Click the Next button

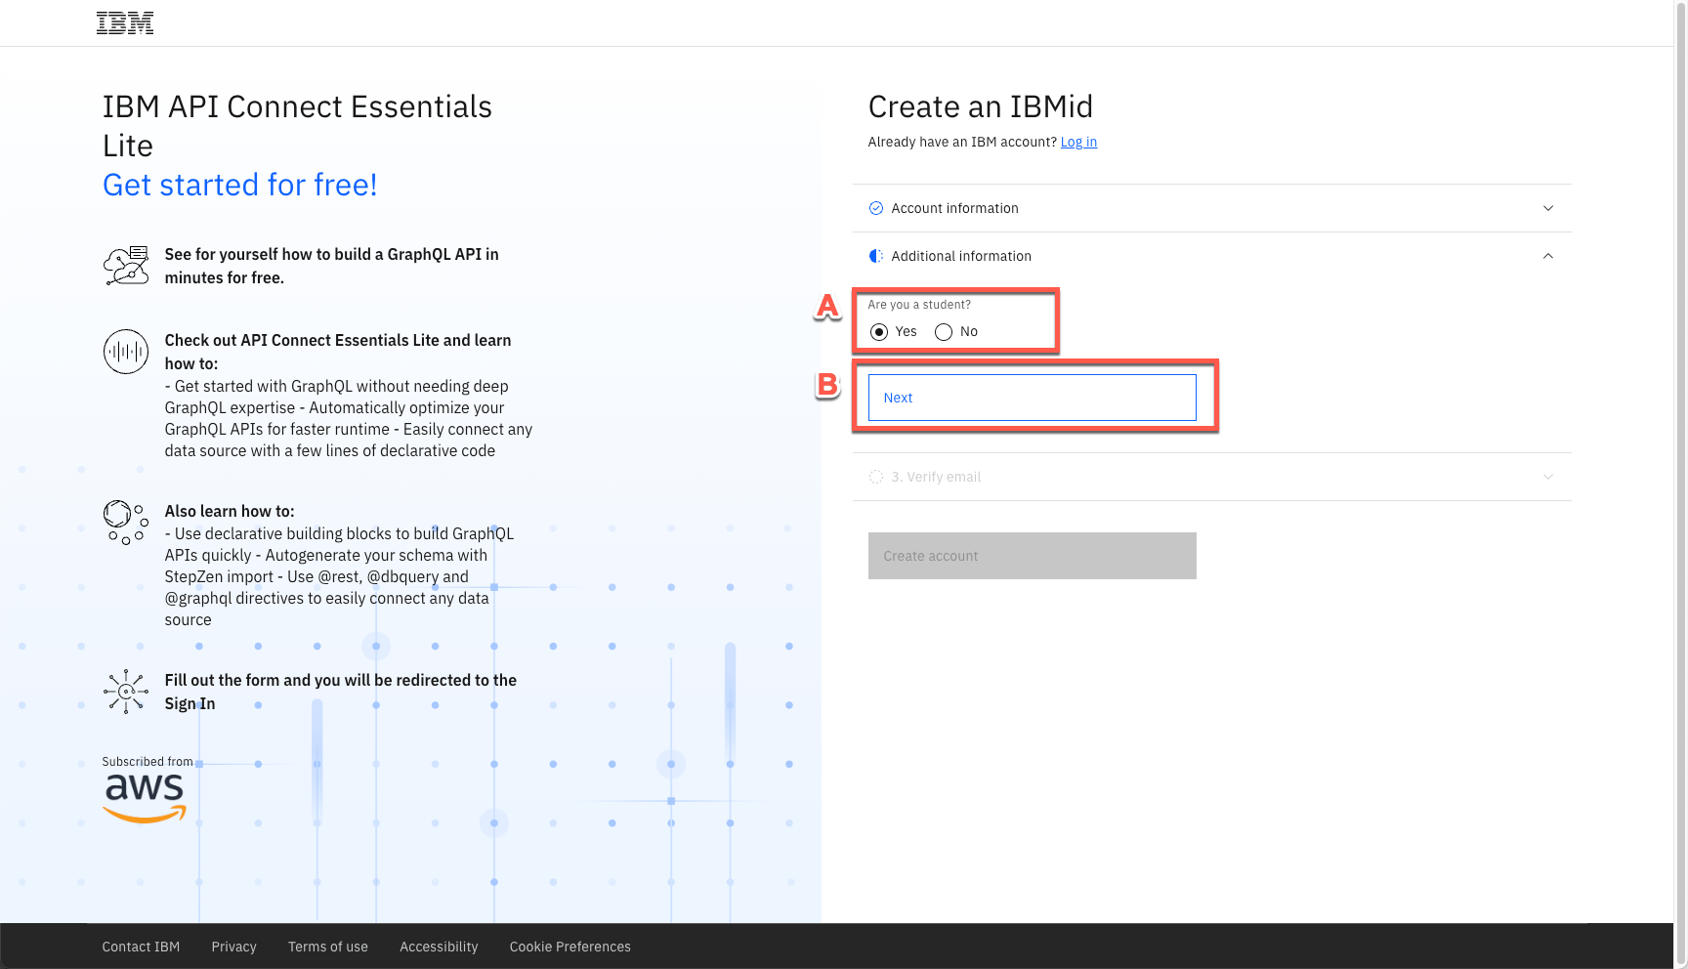[1032, 398]
